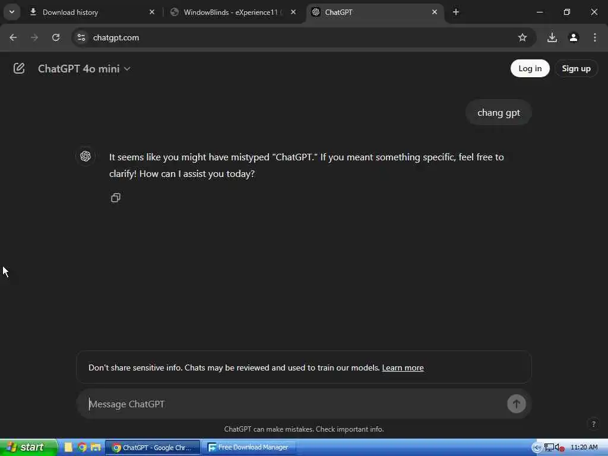Open the Windows start menu
The height and width of the screenshot is (456, 608).
pos(28,448)
